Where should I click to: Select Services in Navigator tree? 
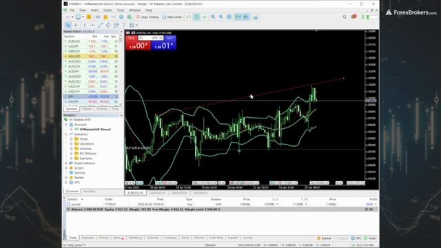click(x=80, y=173)
